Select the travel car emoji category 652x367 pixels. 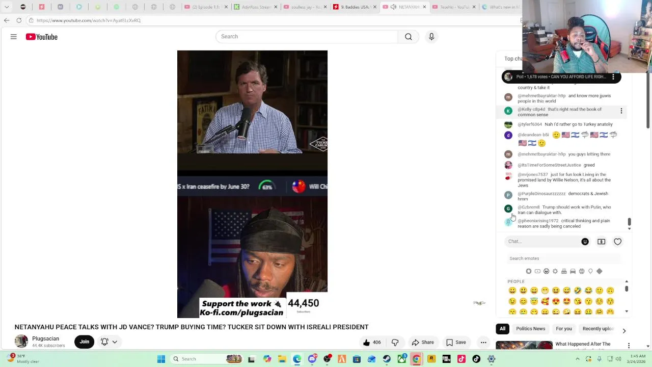573,271
